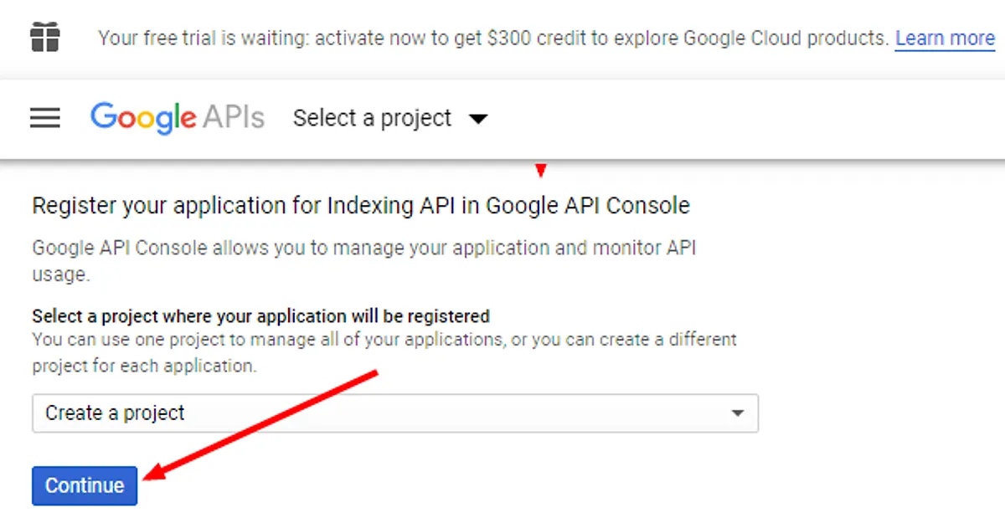Open the 'Learn more' link

945,38
